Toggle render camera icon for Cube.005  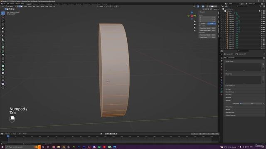coord(264,23)
